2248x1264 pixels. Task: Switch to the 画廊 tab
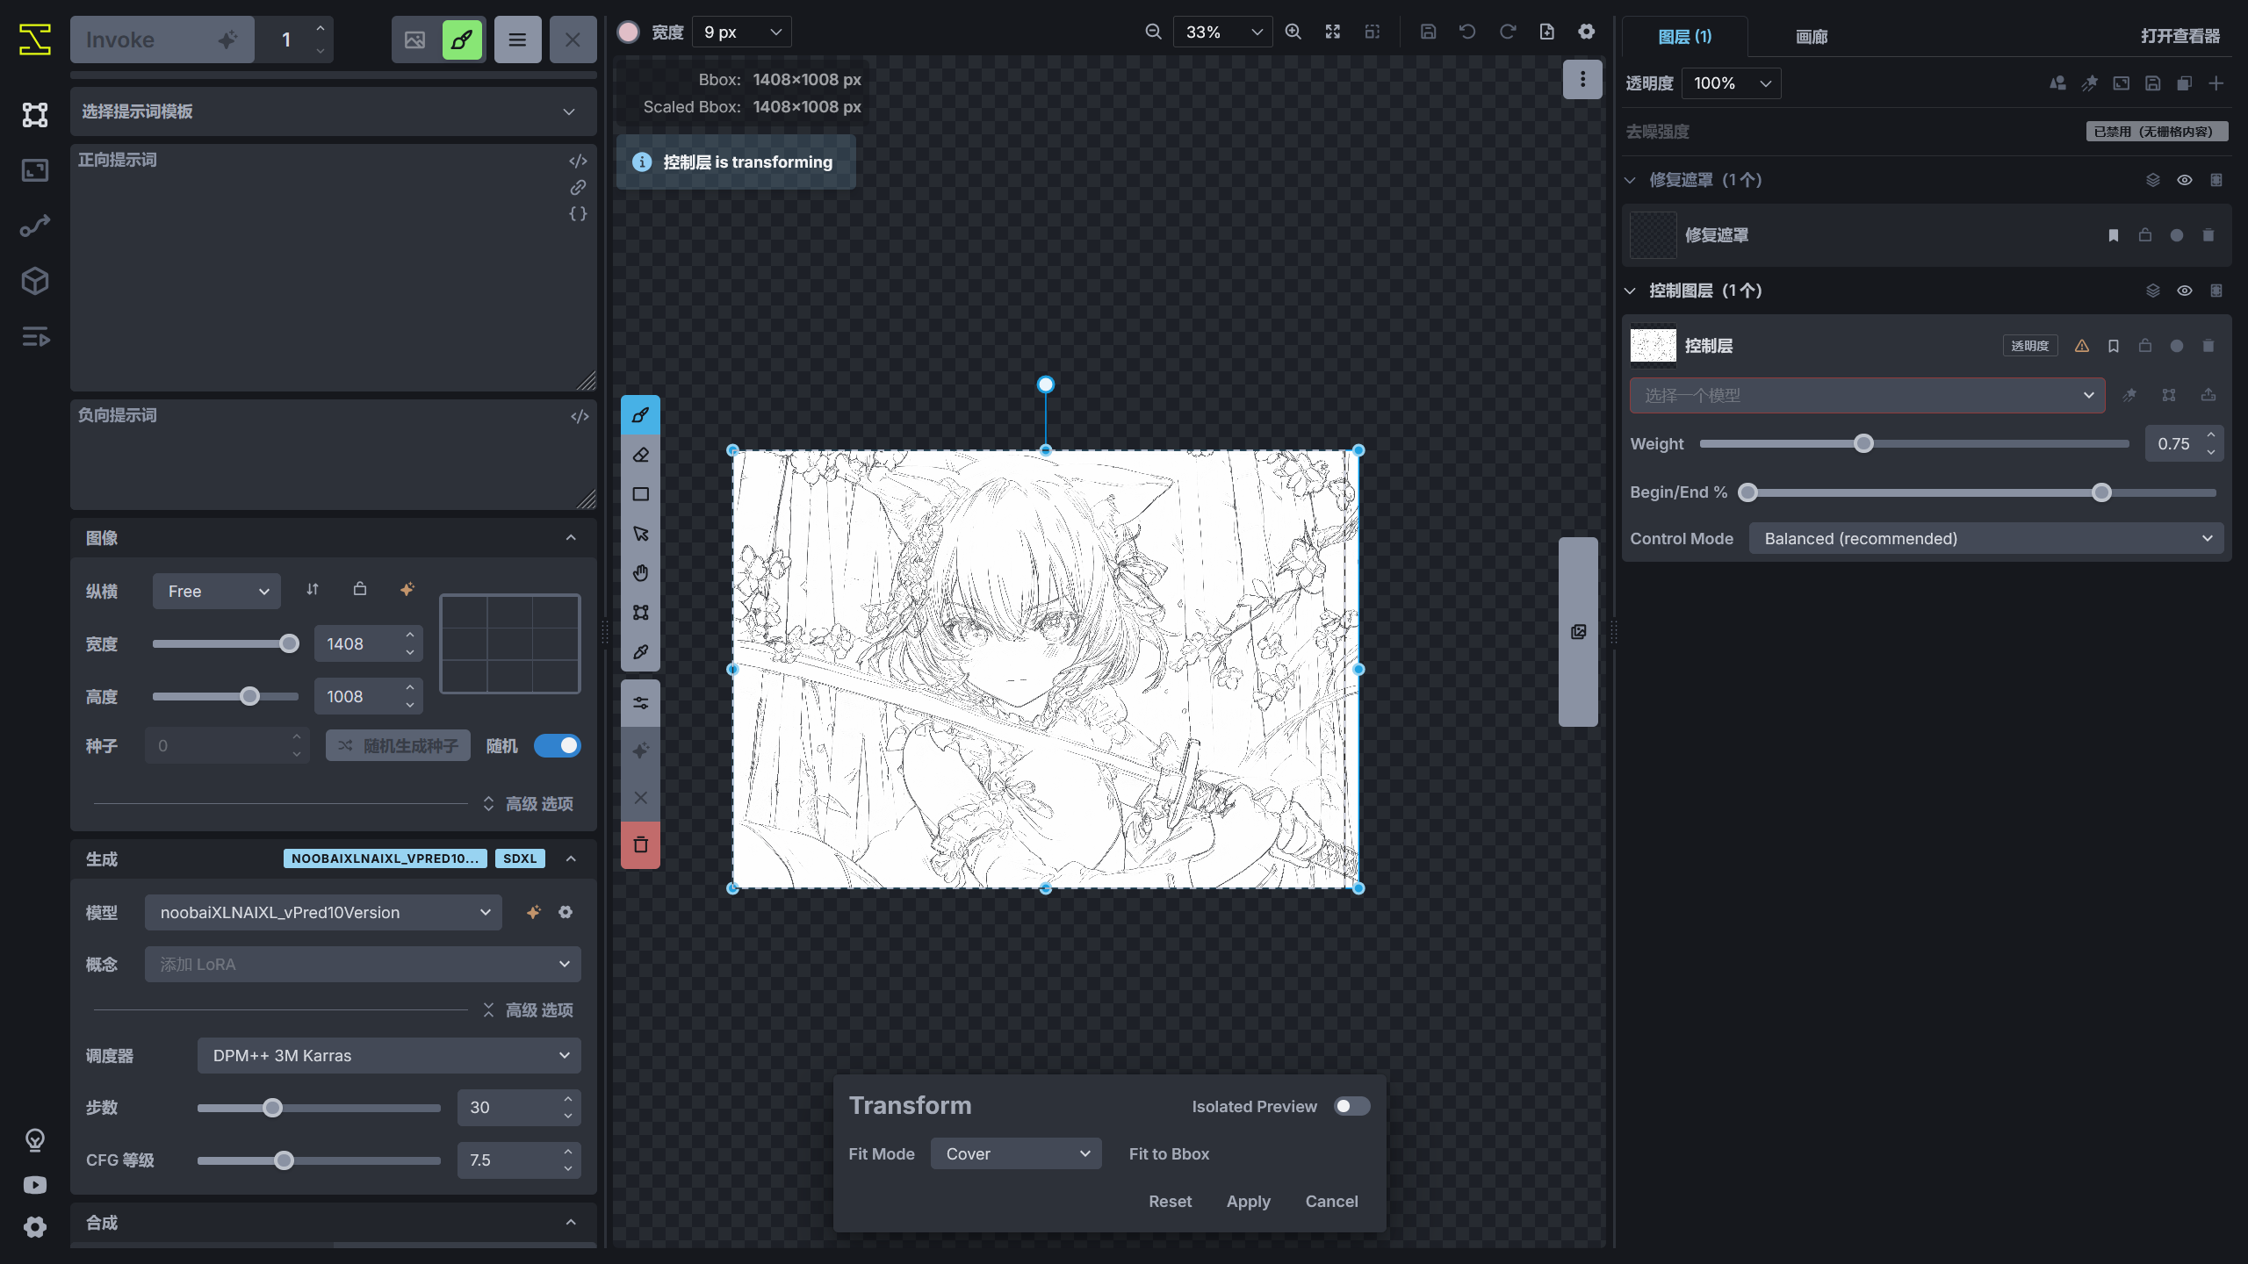tap(1812, 37)
